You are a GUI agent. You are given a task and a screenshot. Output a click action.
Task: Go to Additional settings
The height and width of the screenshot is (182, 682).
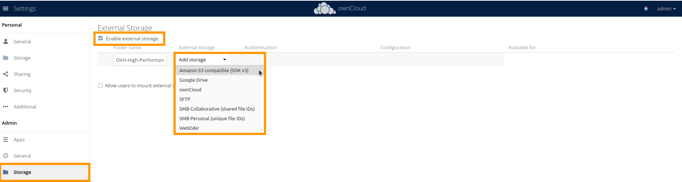click(x=25, y=107)
